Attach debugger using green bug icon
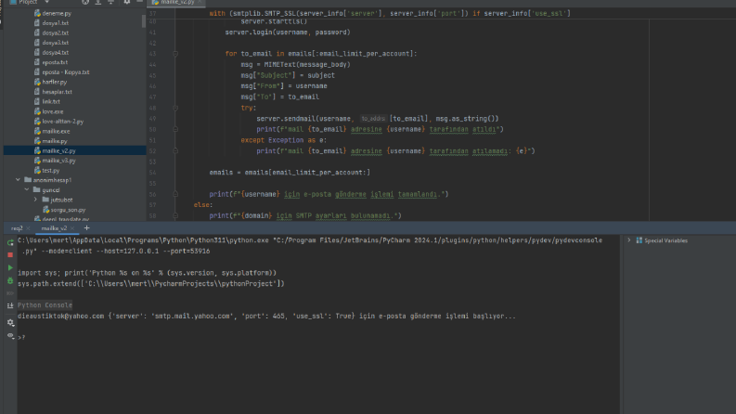This screenshot has width=736, height=414. pyautogui.click(x=10, y=280)
